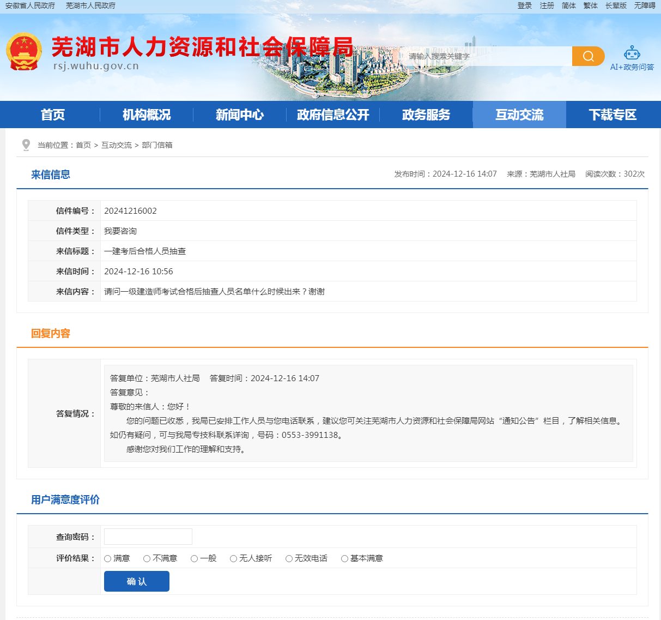The height and width of the screenshot is (620, 661).
Task: Click the 互动交流 breadcrumb link
Action: point(117,145)
